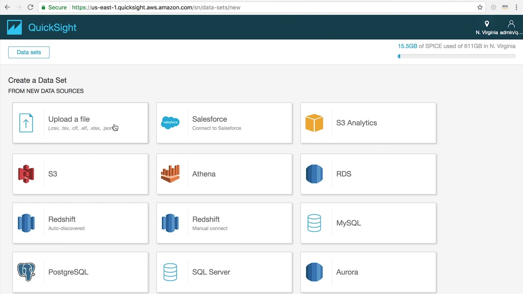The width and height of the screenshot is (523, 294).
Task: Open the admin user account menu
Action: 511,27
